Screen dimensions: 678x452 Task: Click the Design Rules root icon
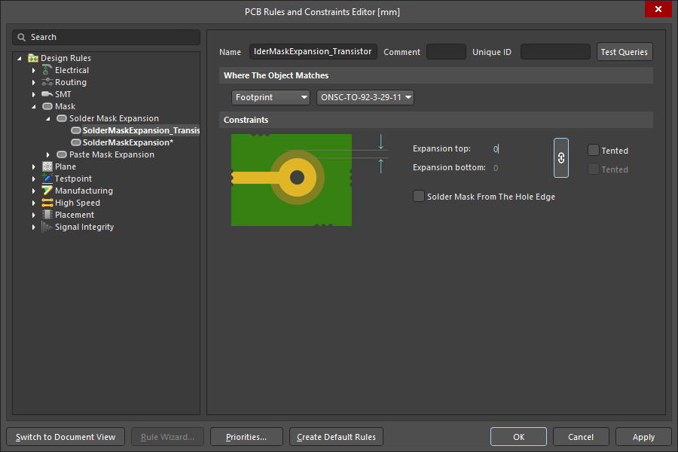pos(32,58)
